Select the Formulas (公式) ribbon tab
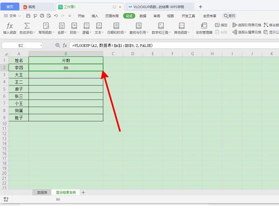Viewport: 279px width, 209px height. coord(129,16)
